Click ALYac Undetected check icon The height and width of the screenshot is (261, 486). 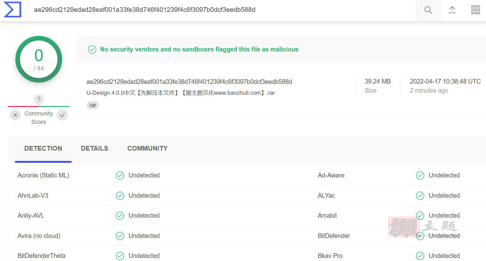[420, 196]
